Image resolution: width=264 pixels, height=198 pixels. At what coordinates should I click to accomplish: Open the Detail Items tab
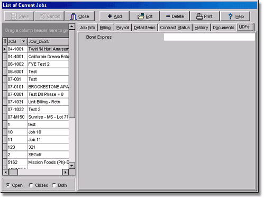click(x=144, y=28)
